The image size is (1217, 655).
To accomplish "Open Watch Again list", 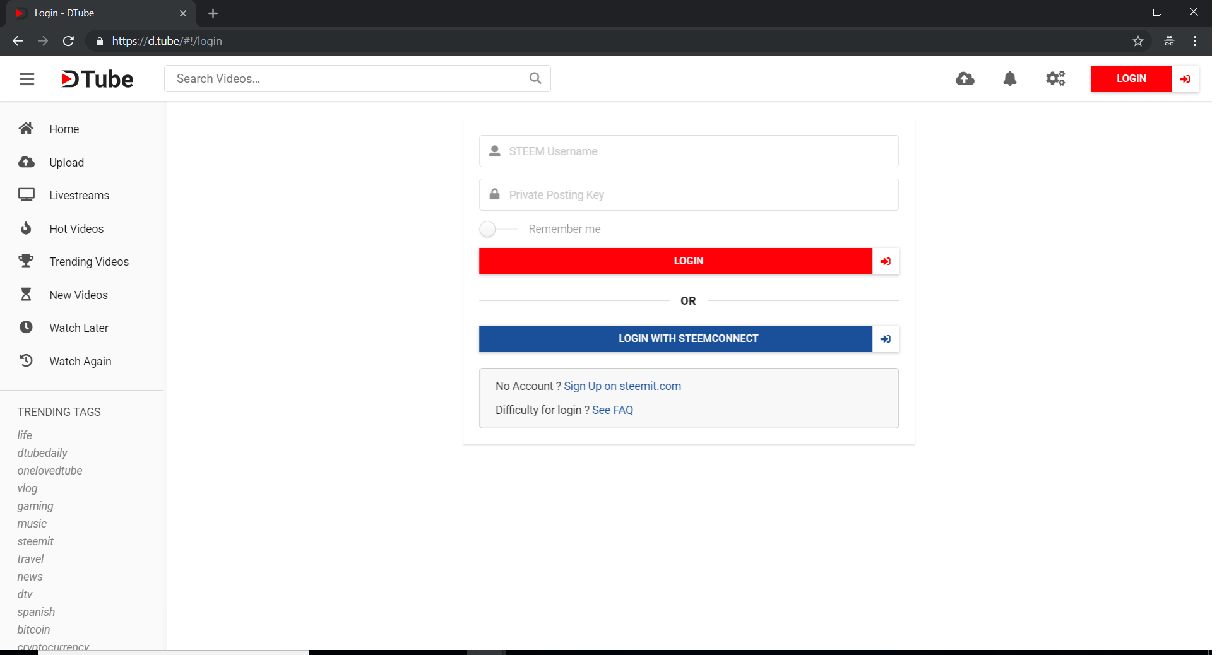I will (80, 361).
